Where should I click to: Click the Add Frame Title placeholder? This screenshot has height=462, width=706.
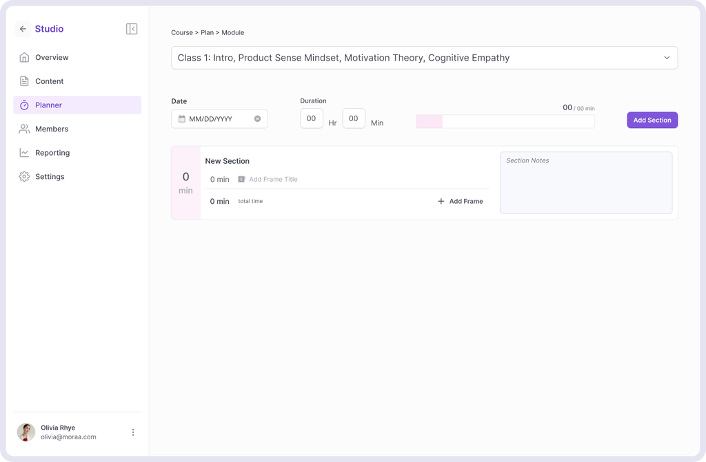[273, 179]
